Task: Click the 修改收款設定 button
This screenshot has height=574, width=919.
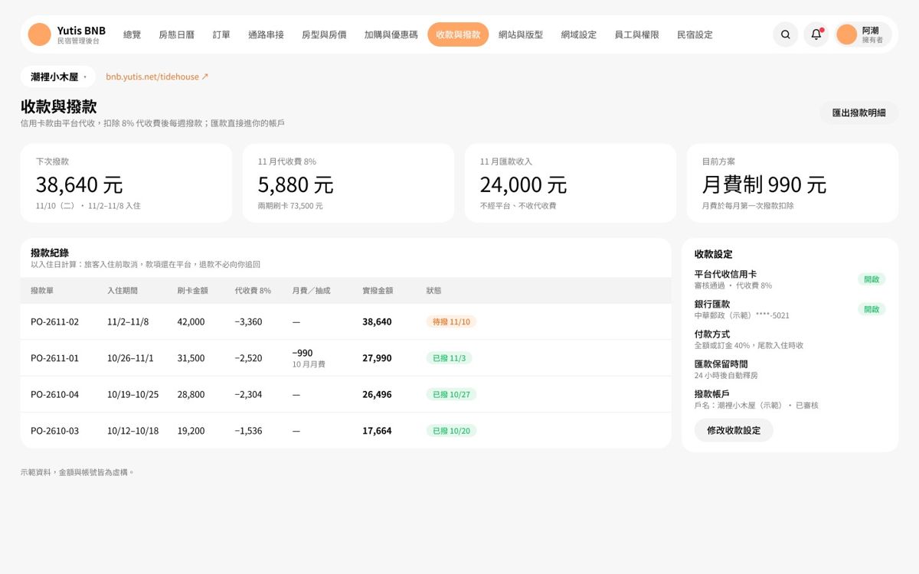Action: 734,430
